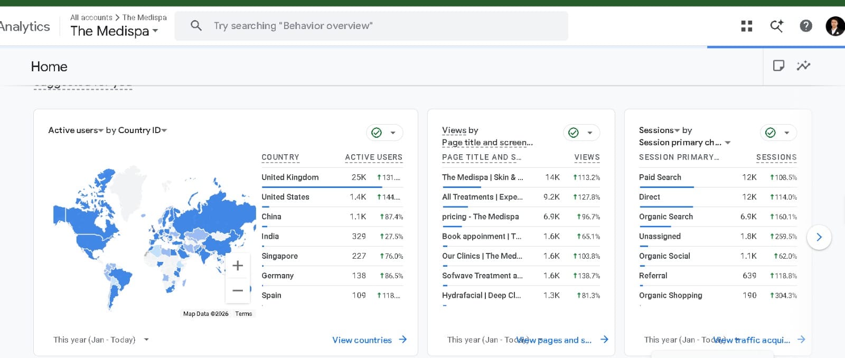845x358 pixels.
Task: Click the green check status in Active users card
Action: [377, 133]
